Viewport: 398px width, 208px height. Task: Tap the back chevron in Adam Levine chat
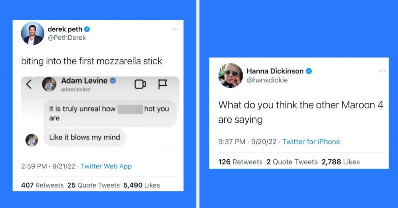(x=29, y=84)
